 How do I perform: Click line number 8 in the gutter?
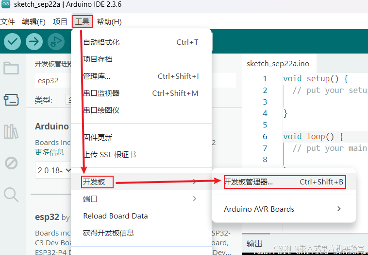pyautogui.click(x=265, y=160)
